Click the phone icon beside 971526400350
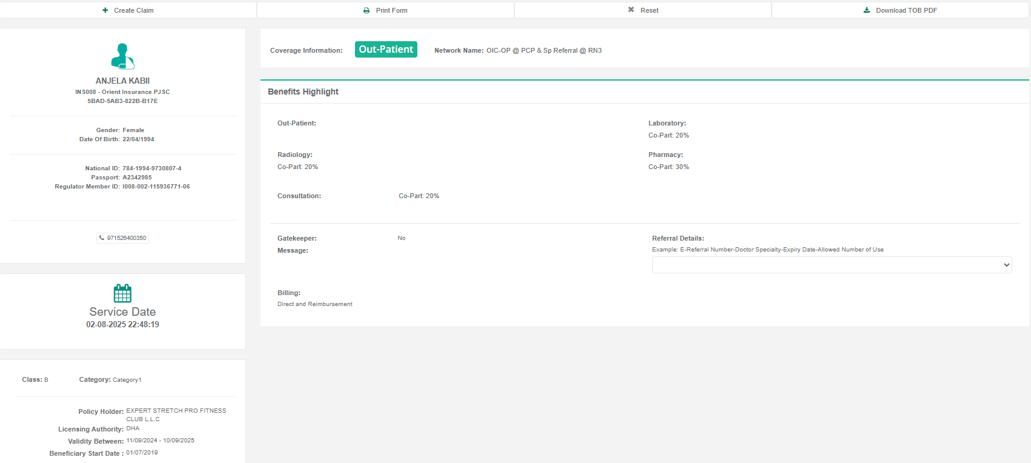Screen dimensions: 1031x463 [102, 238]
